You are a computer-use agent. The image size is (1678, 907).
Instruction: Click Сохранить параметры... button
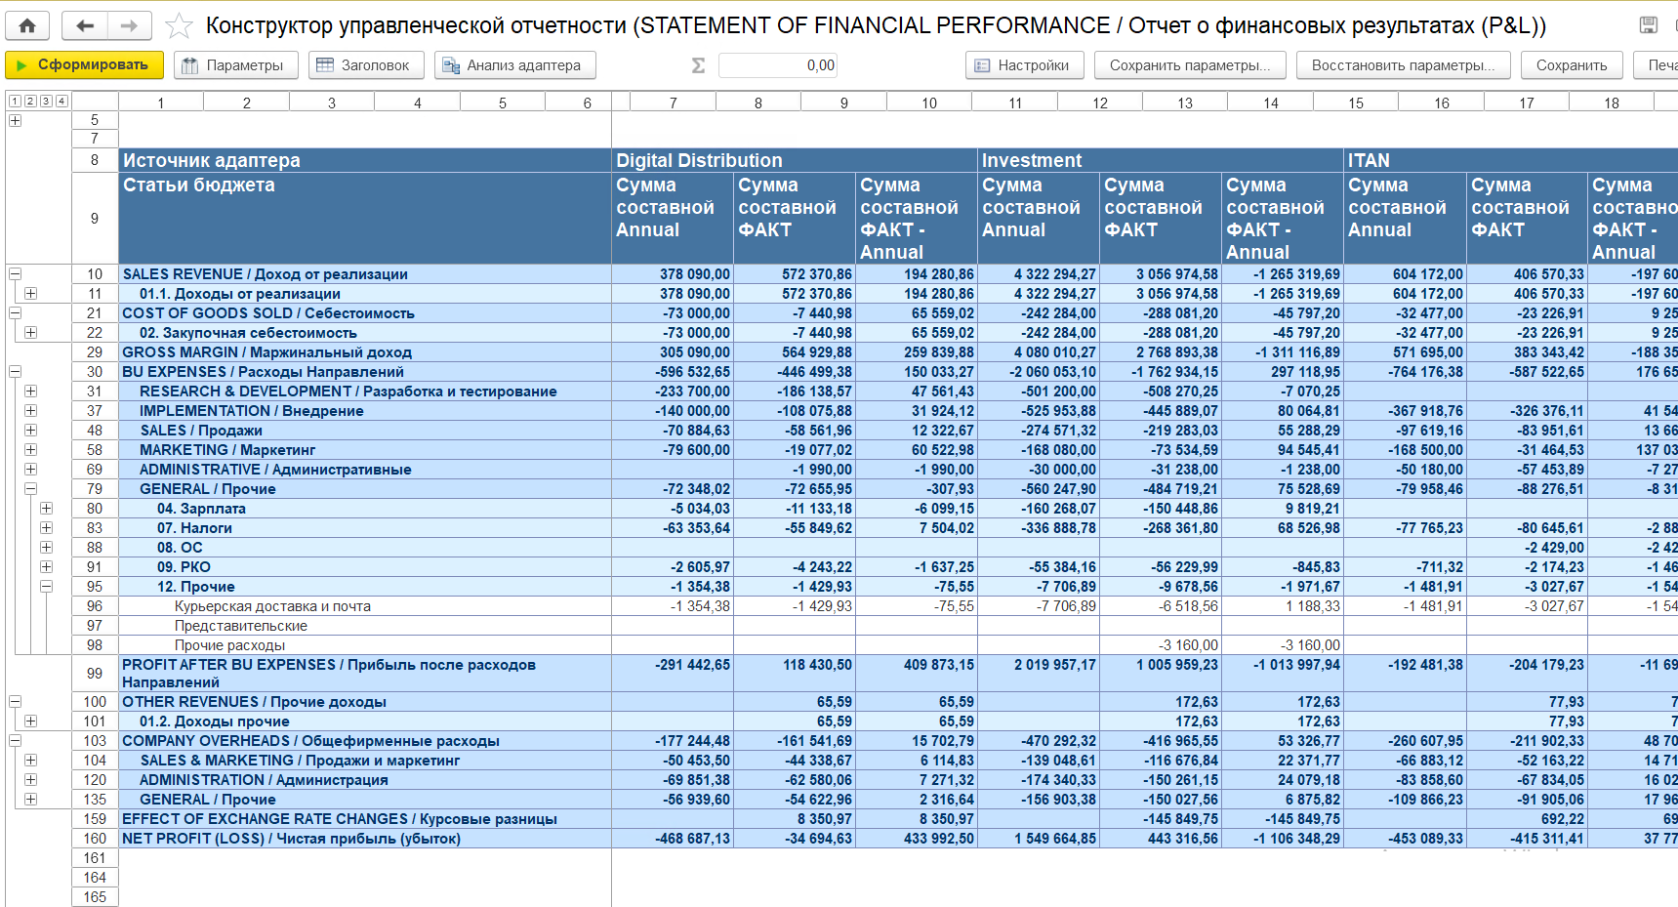click(1190, 65)
